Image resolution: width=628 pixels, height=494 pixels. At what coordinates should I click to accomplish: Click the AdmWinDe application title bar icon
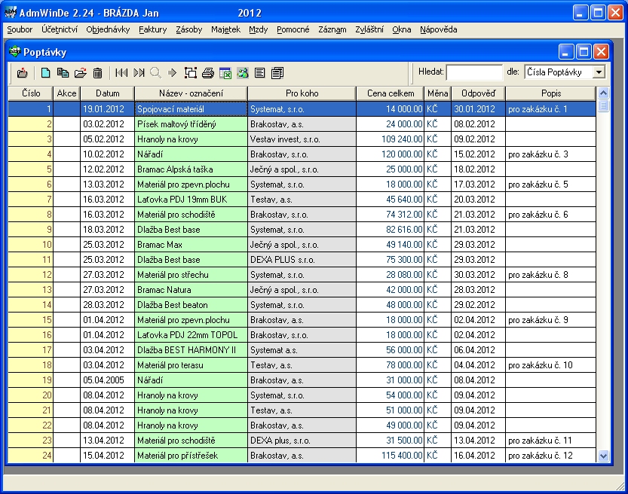[x=11, y=12]
